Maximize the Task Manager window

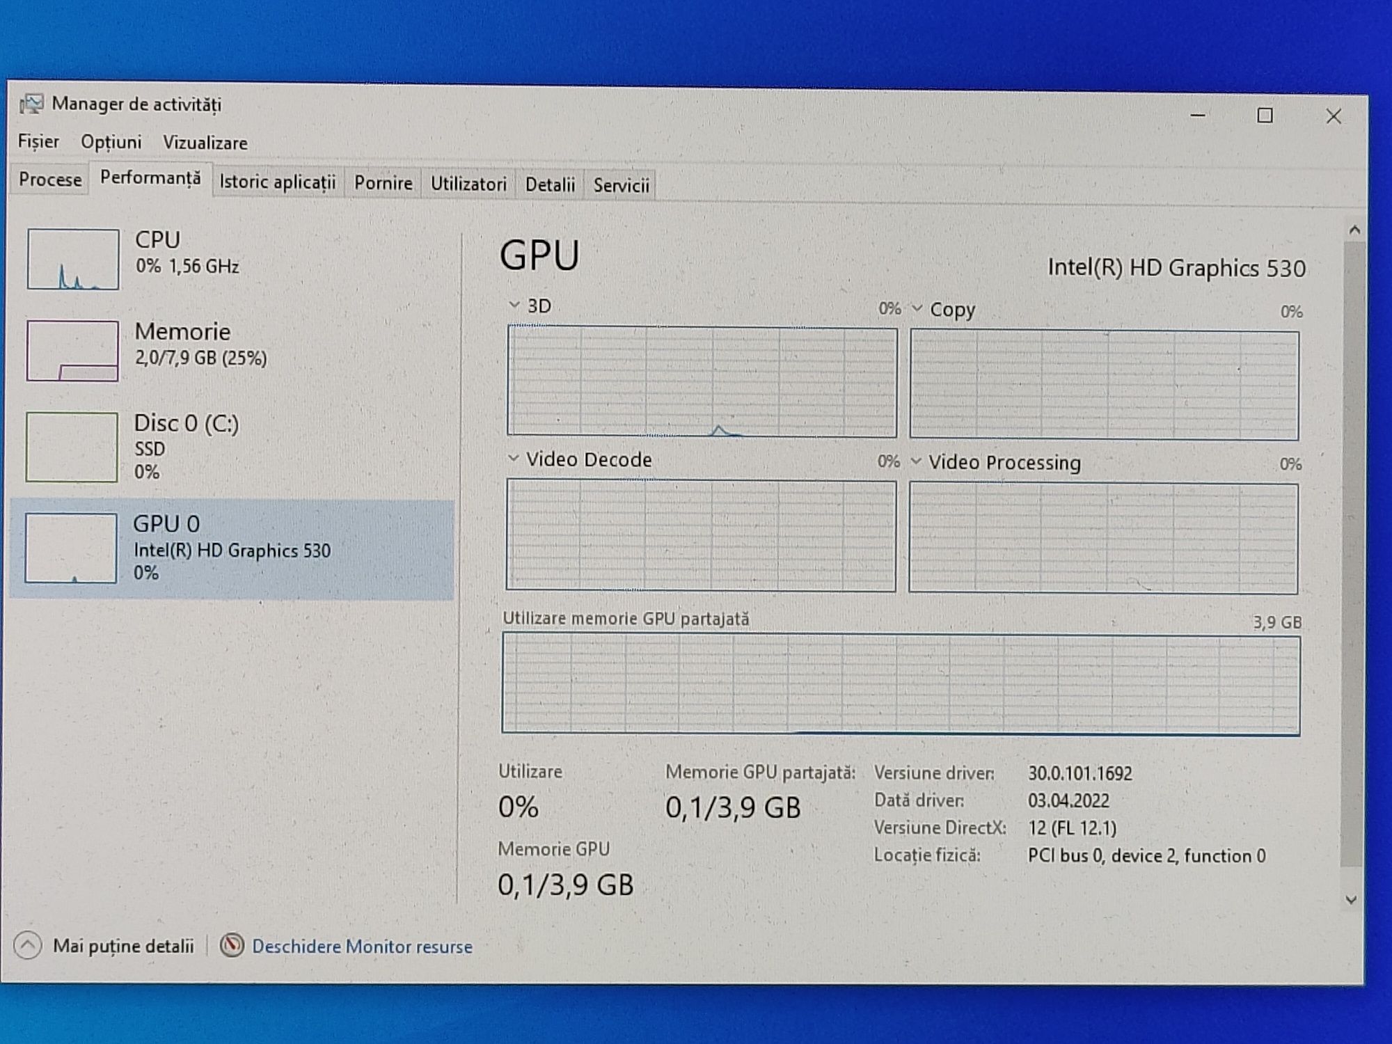[x=1265, y=116]
